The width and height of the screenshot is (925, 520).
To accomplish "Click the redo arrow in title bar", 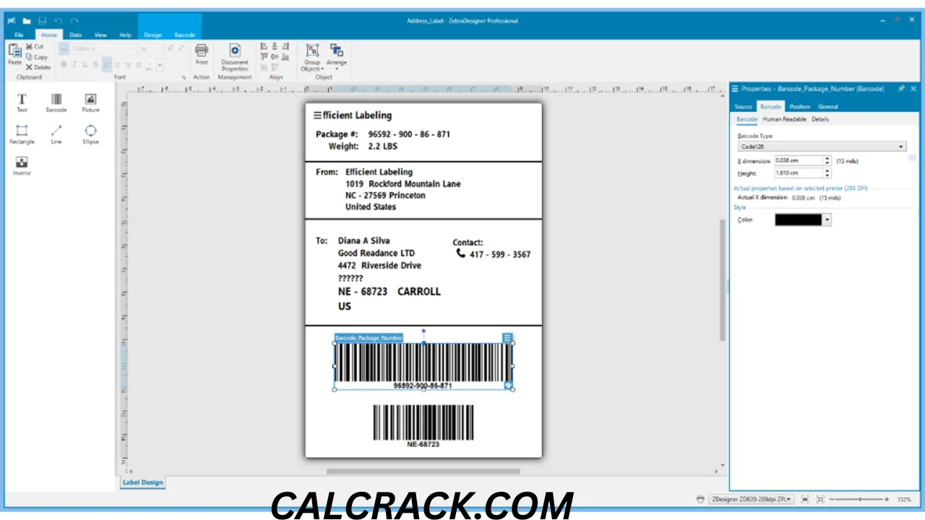I will (75, 21).
